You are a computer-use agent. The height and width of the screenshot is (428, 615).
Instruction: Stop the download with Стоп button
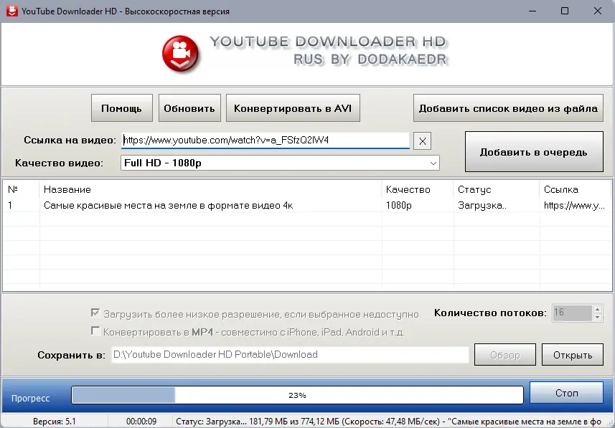pos(566,393)
